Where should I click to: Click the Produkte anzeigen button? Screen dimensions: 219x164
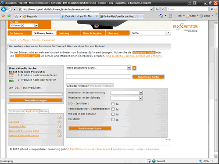tap(36, 100)
